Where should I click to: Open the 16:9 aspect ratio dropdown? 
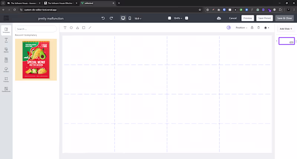(x=138, y=18)
